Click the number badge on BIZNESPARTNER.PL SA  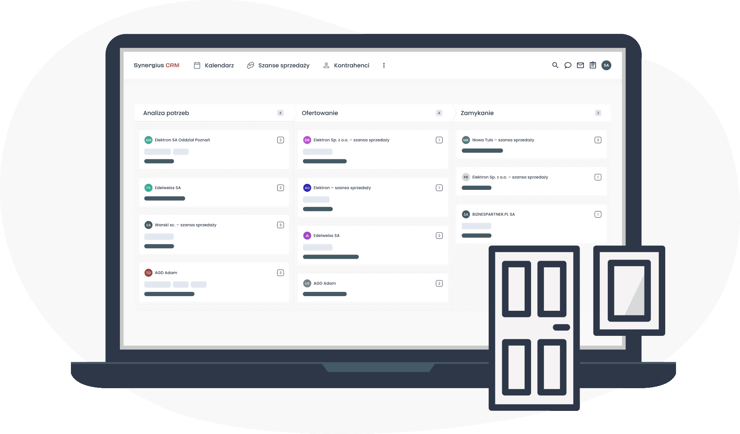pyautogui.click(x=598, y=214)
